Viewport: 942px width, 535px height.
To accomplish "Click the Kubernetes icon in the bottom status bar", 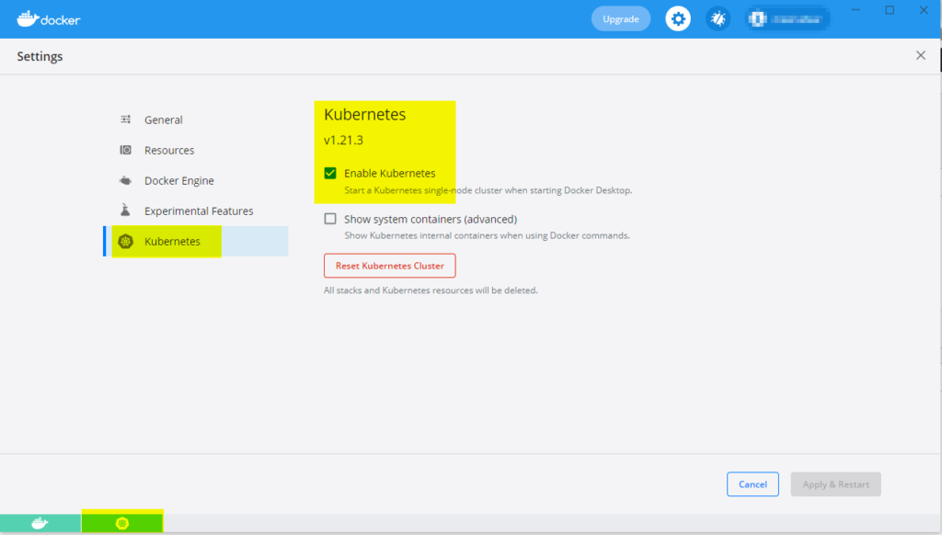I will point(122,522).
